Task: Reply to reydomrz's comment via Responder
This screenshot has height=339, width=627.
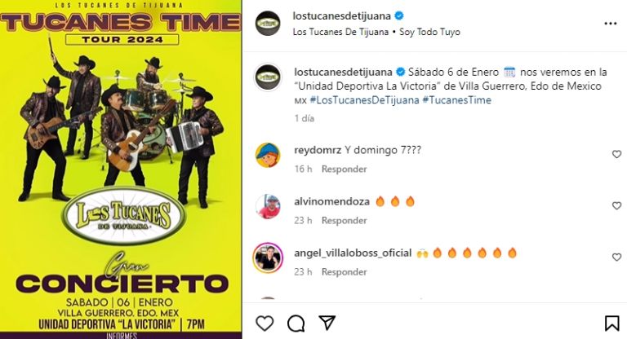Action: pyautogui.click(x=344, y=169)
